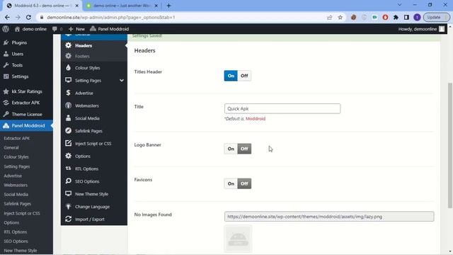This screenshot has width=453, height=255.
Task: Click RTL Options submenu link
Action: tap(16, 232)
